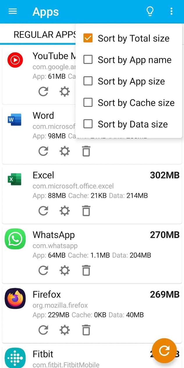Open WhatsApp settings gear

pyautogui.click(x=64, y=270)
